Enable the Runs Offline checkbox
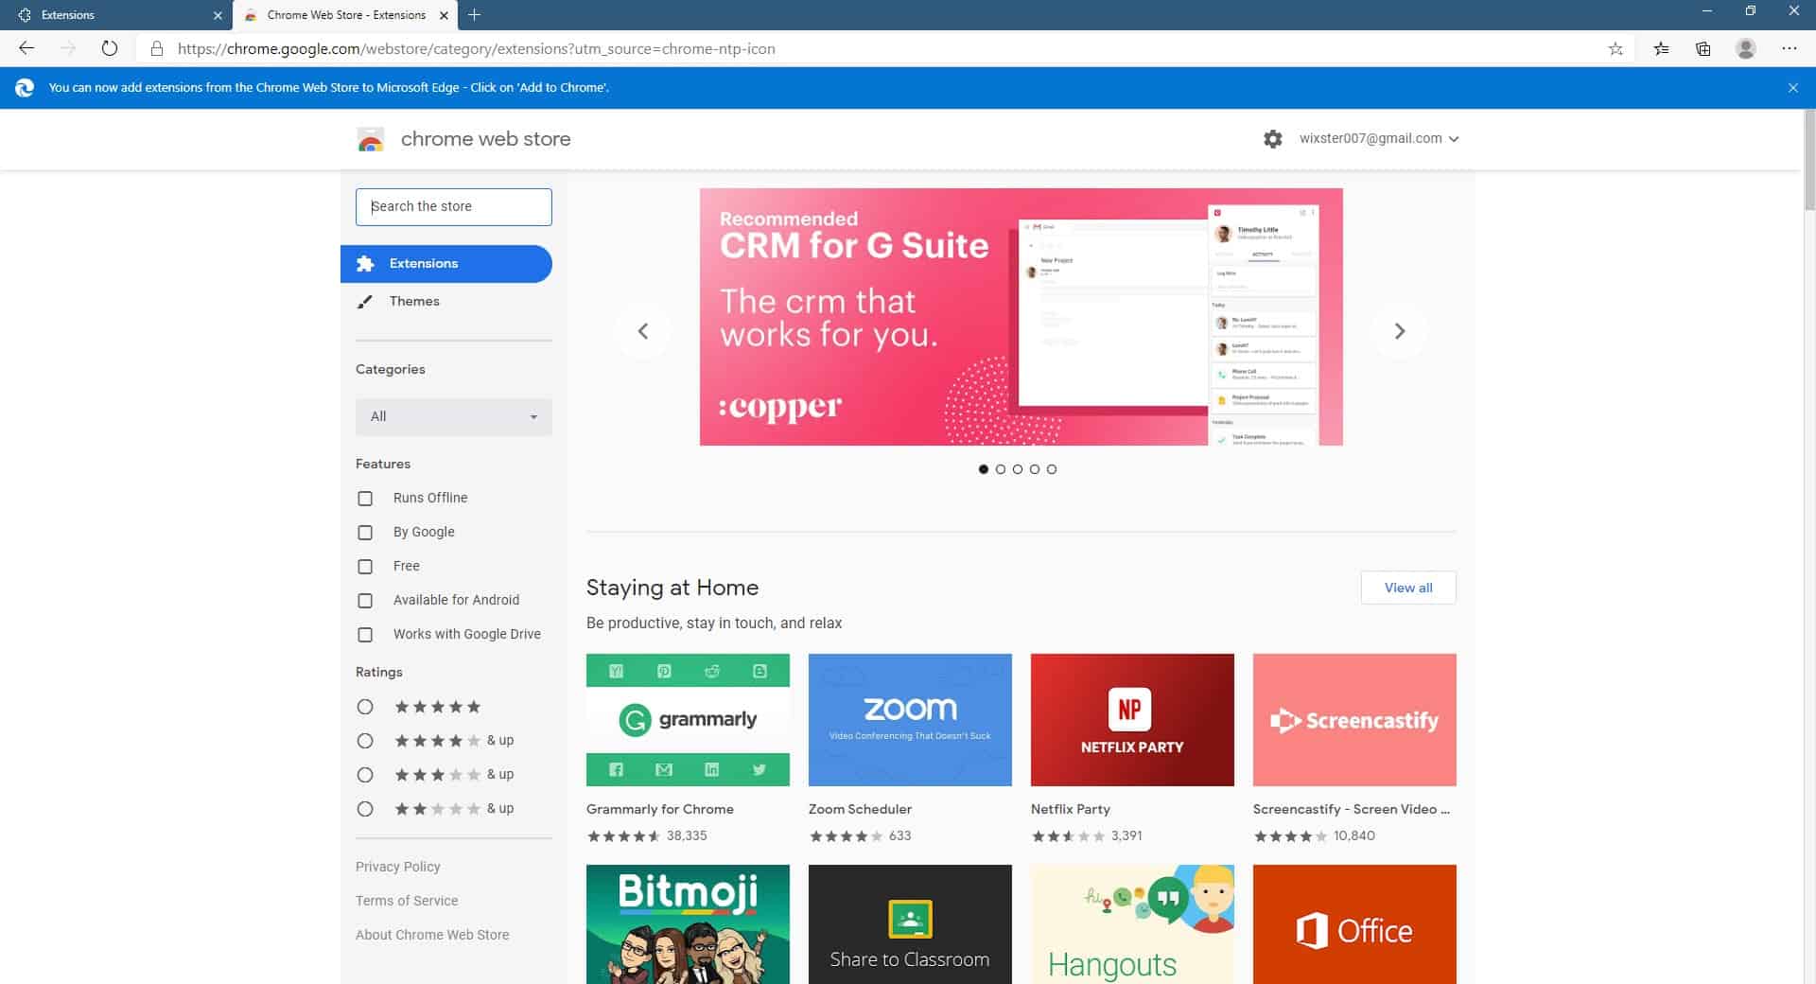The height and width of the screenshot is (984, 1816). click(365, 498)
